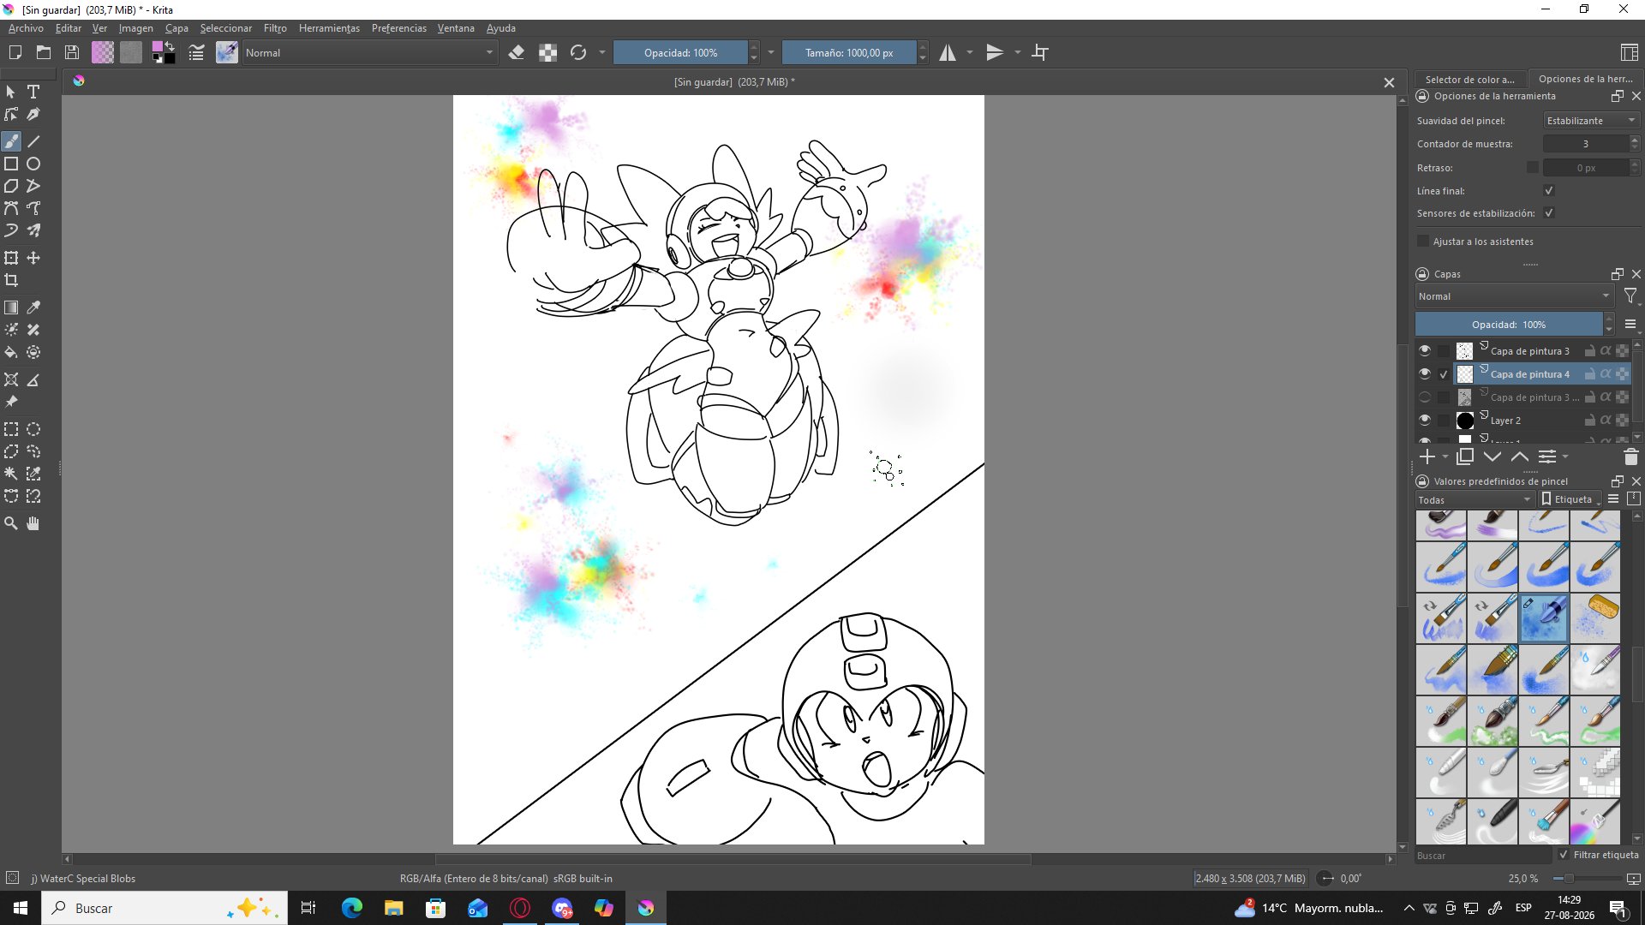Enable vertical mirror painting
This screenshot has height=925, width=1645.
[995, 53]
